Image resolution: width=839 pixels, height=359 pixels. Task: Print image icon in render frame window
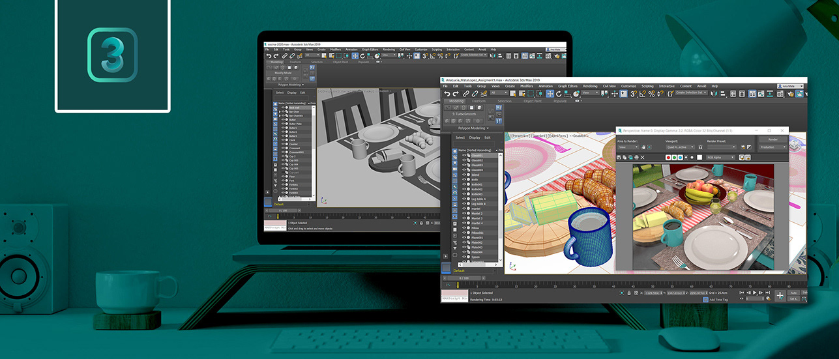click(636, 158)
